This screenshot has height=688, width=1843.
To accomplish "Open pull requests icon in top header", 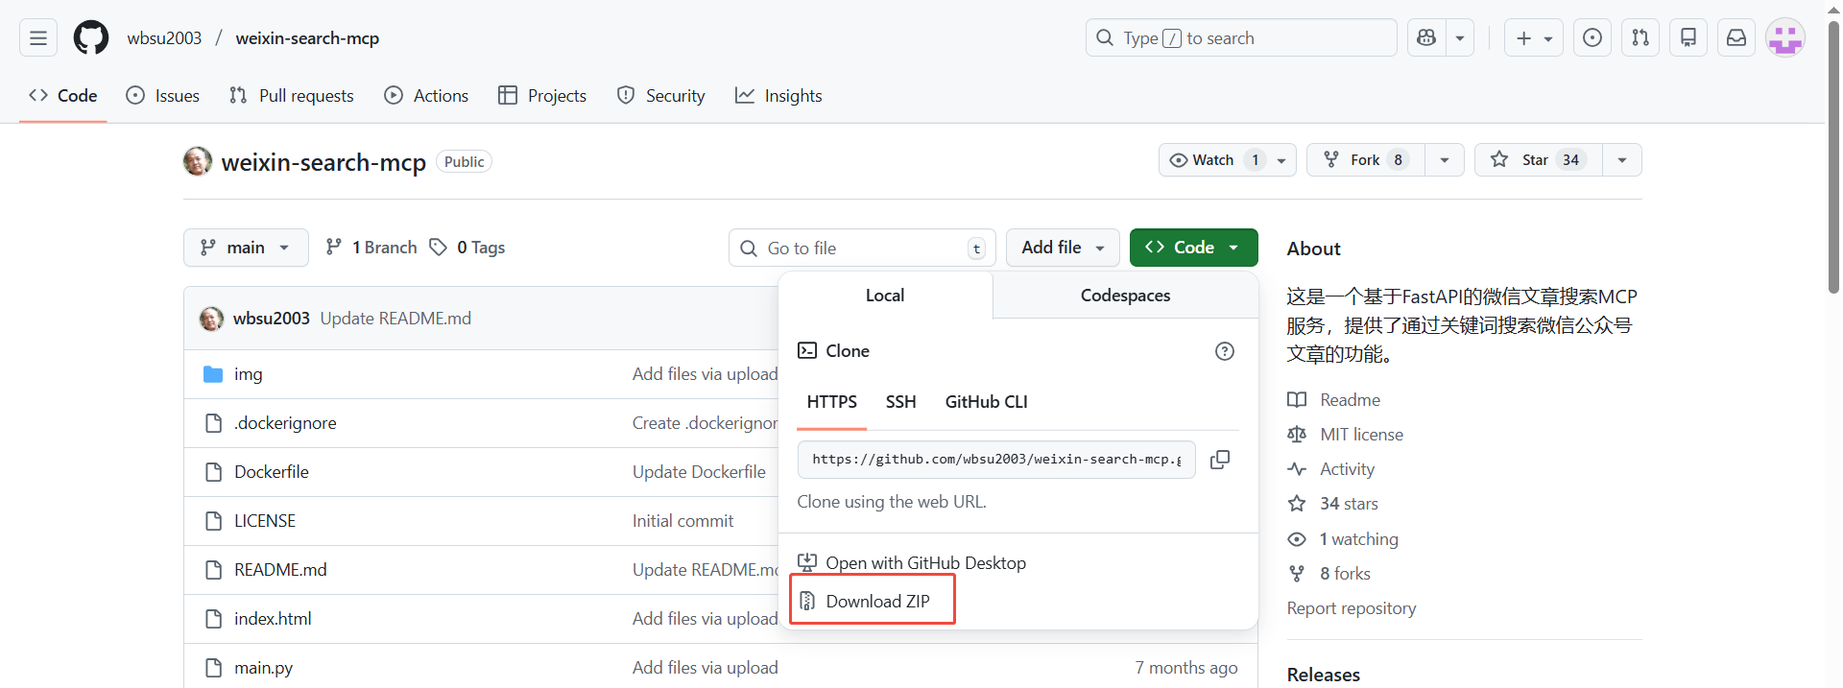I will coord(1640,38).
